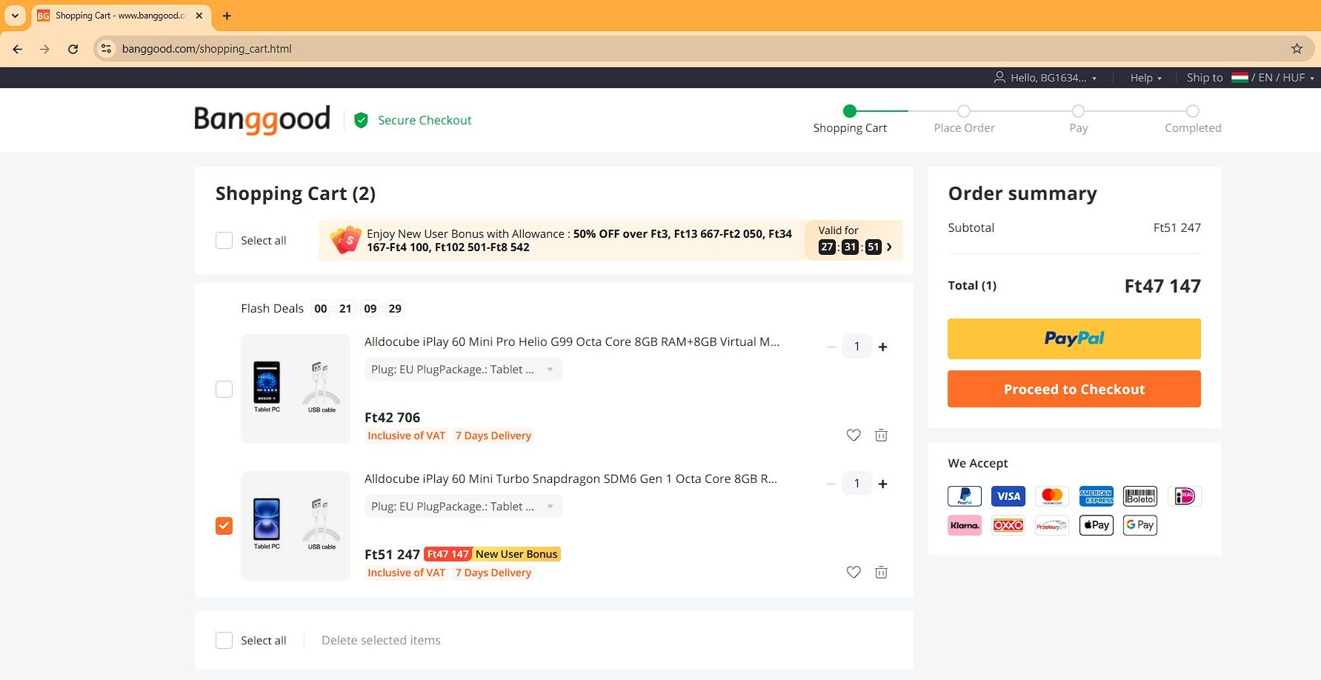The height and width of the screenshot is (680, 1321).
Task: Click the American Express payment icon
Action: (x=1097, y=496)
